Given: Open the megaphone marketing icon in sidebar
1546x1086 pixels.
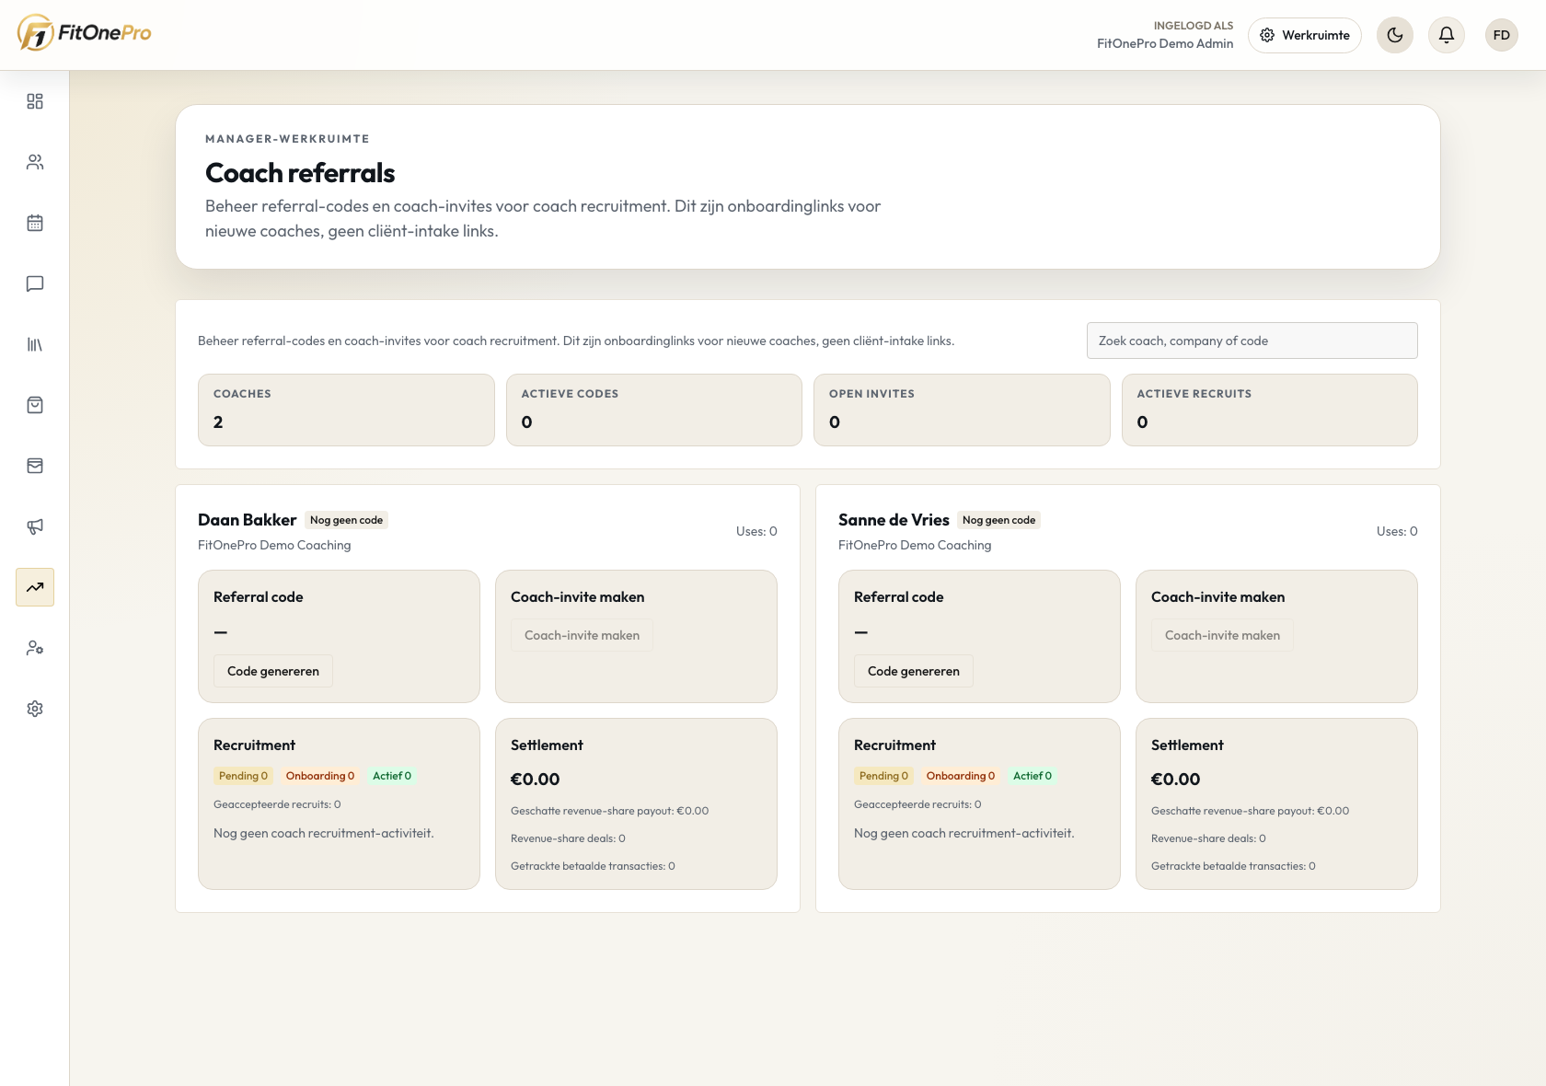Looking at the screenshot, I should click(x=35, y=526).
